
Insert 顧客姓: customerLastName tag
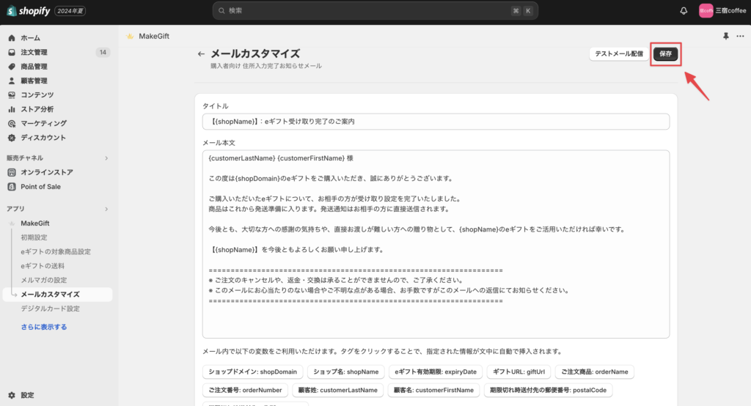click(x=337, y=390)
